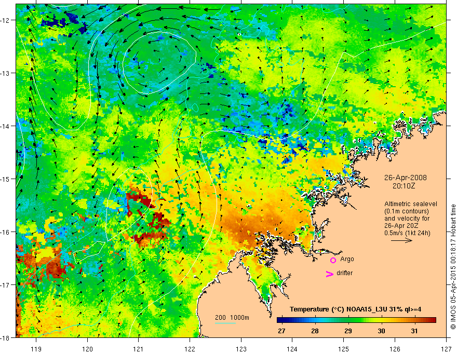Screen dimensions: 457x353
Task: Click the longitude axis label 126
Action: (395, 349)
